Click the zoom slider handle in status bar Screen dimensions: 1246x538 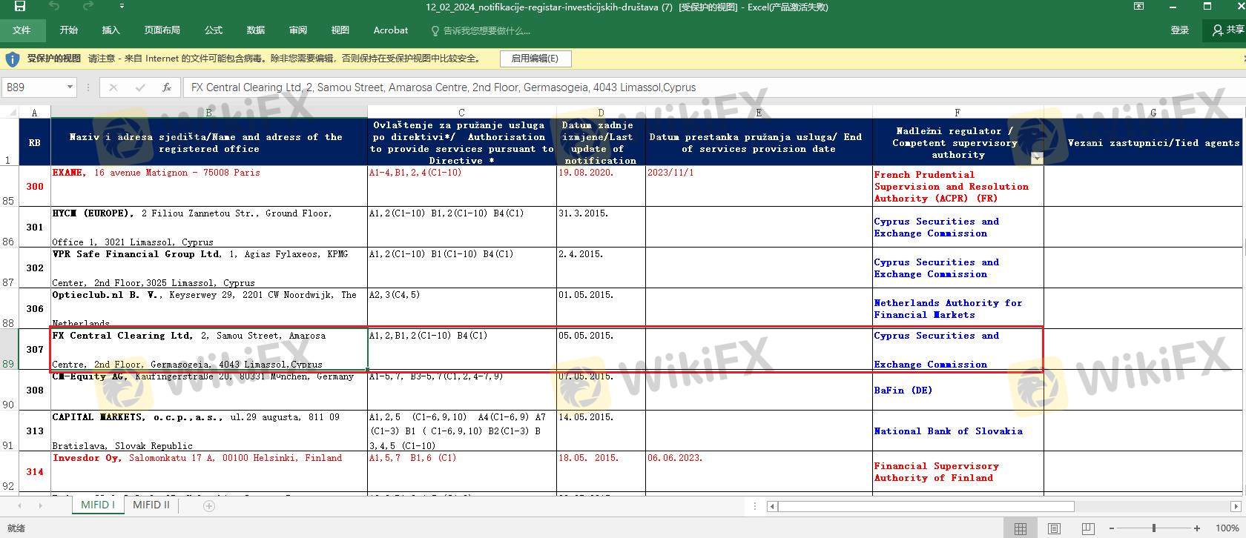point(1154,528)
